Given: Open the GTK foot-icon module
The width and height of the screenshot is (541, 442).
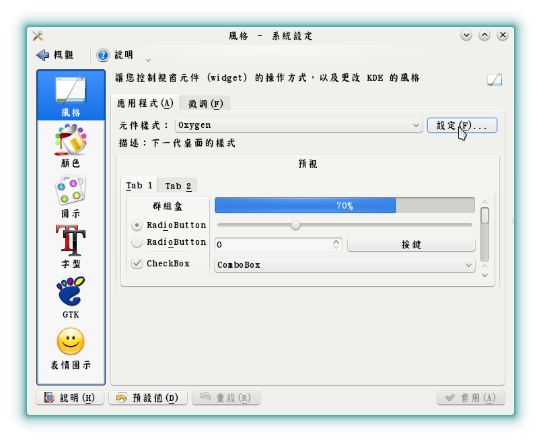Looking at the screenshot, I should coord(71,297).
